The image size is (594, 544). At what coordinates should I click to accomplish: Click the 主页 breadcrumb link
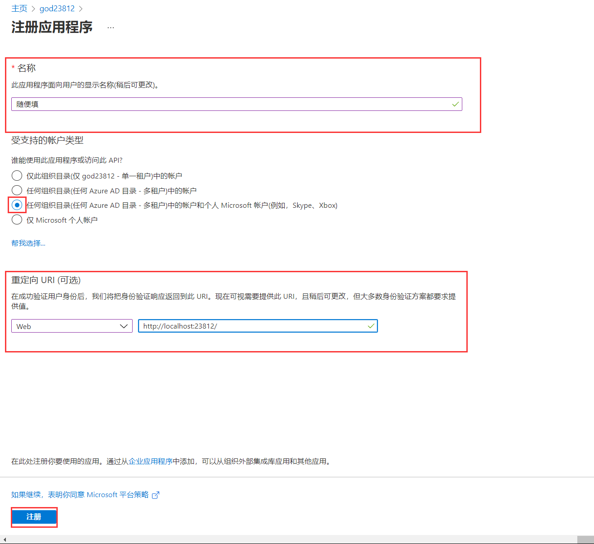point(19,9)
